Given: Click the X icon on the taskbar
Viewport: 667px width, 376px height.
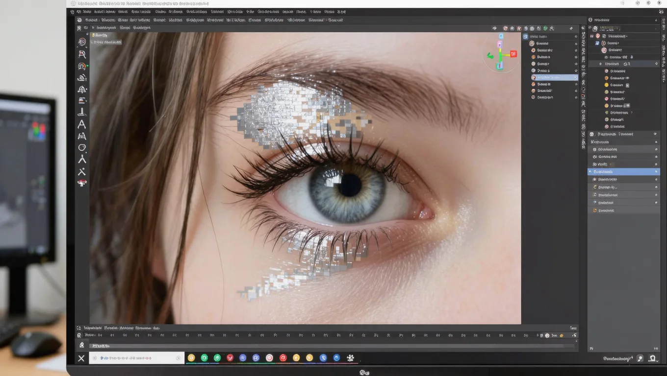Looking at the screenshot, I should (x=81, y=358).
